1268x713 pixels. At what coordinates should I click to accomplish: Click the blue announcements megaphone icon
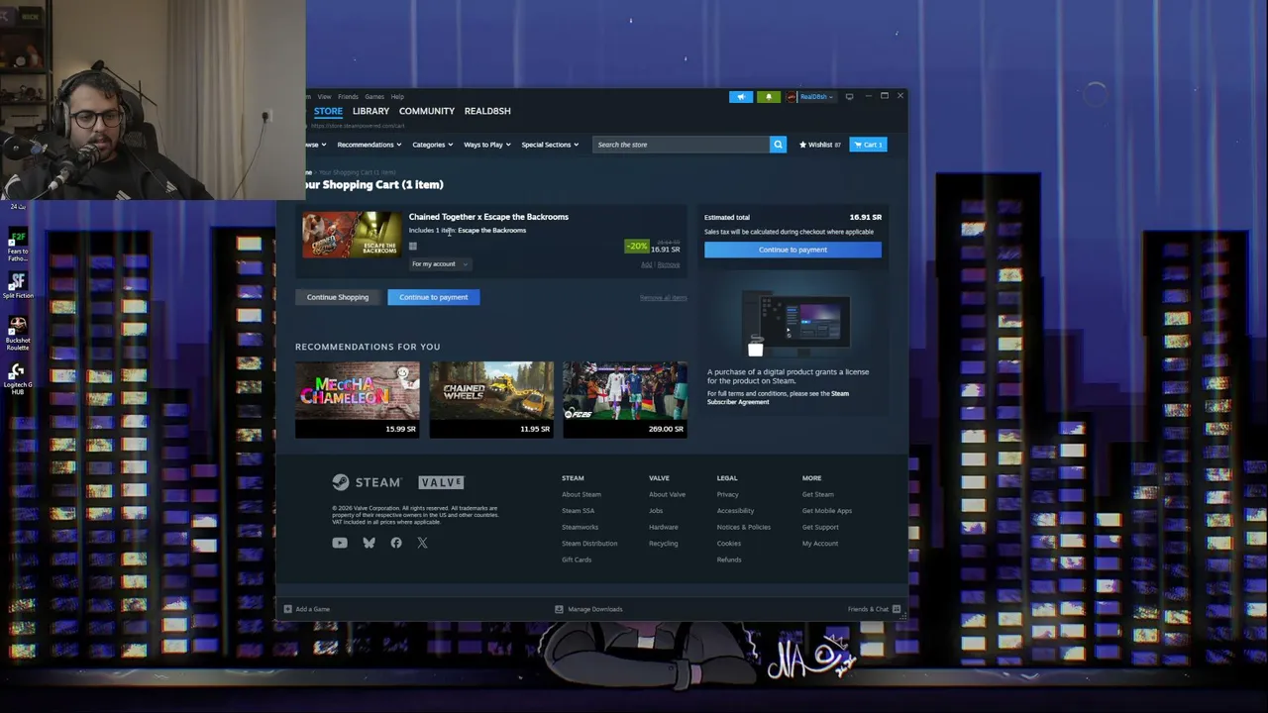(741, 97)
